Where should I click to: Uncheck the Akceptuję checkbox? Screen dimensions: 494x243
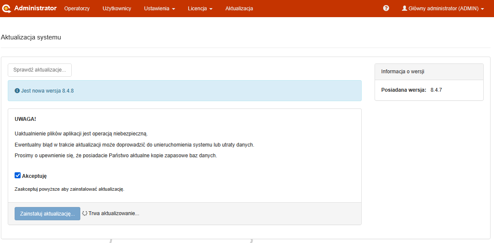pyautogui.click(x=18, y=175)
